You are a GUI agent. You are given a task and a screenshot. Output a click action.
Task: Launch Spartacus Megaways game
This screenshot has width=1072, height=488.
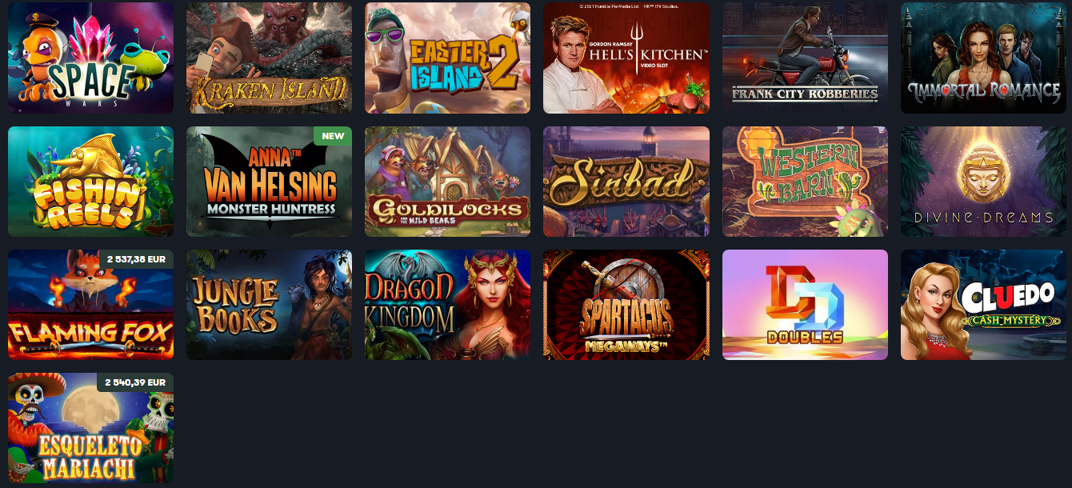click(626, 305)
